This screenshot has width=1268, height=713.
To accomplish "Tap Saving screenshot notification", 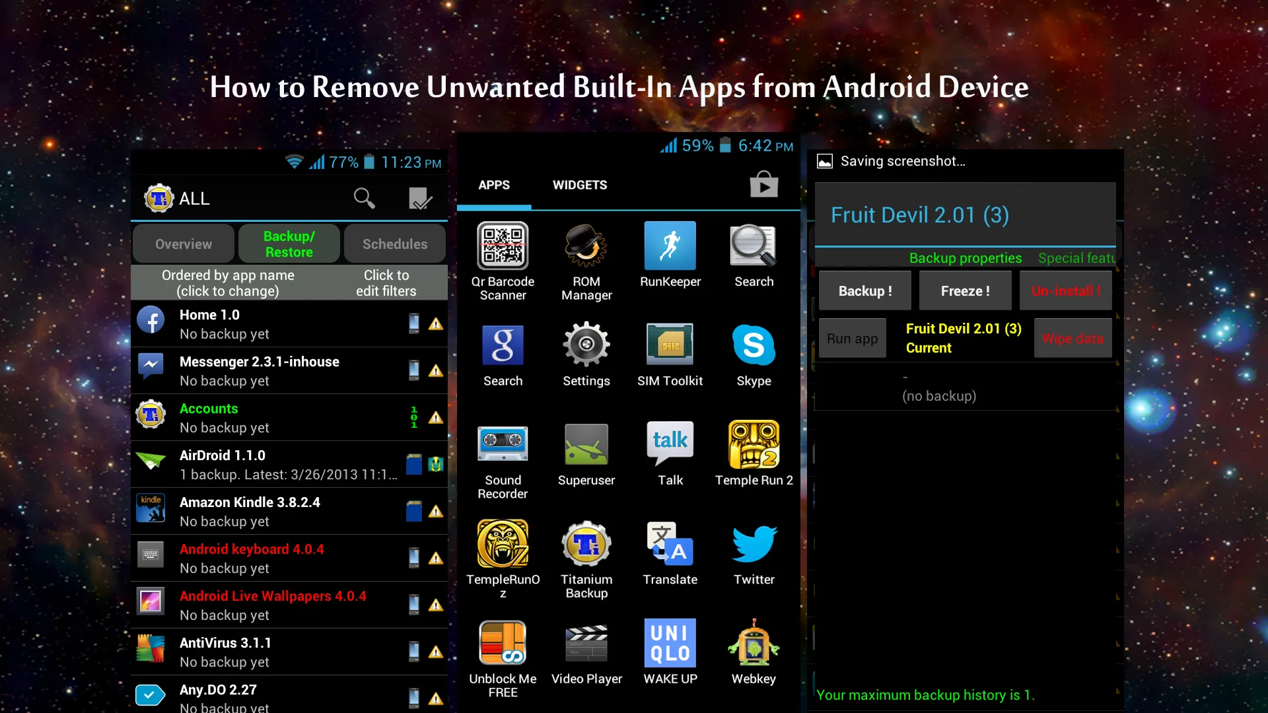I will pos(892,161).
